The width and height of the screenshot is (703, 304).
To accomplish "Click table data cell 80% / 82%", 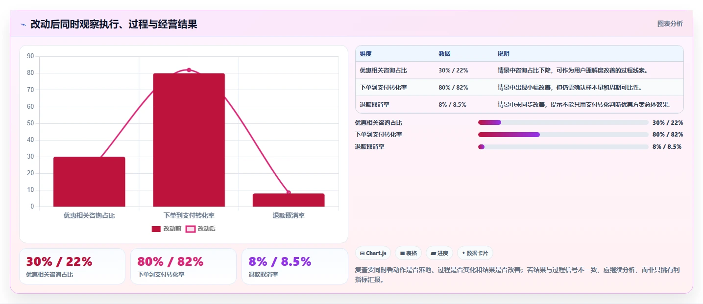I will point(453,88).
